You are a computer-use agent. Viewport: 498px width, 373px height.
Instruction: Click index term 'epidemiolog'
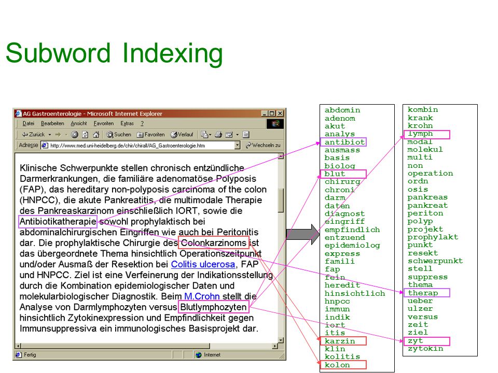pyautogui.click(x=352, y=246)
